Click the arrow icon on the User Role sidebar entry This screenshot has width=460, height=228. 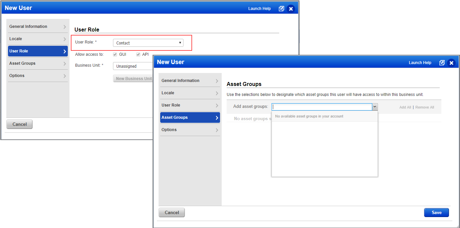coord(64,51)
